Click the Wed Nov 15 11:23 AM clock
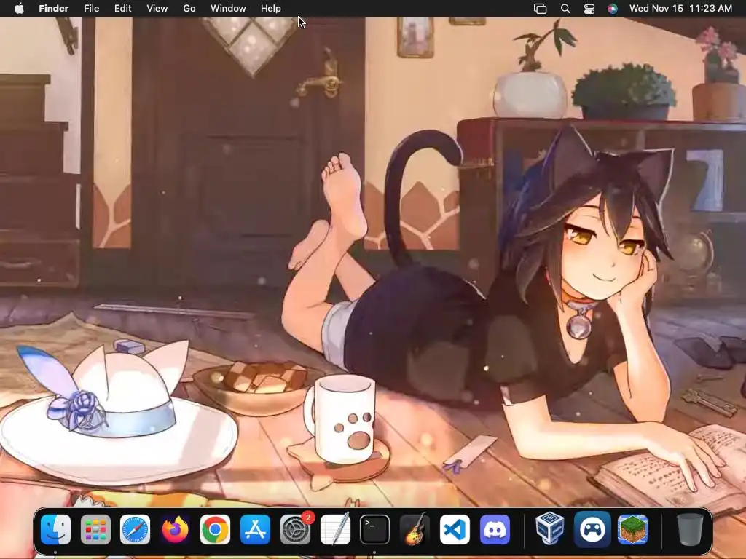 680,9
